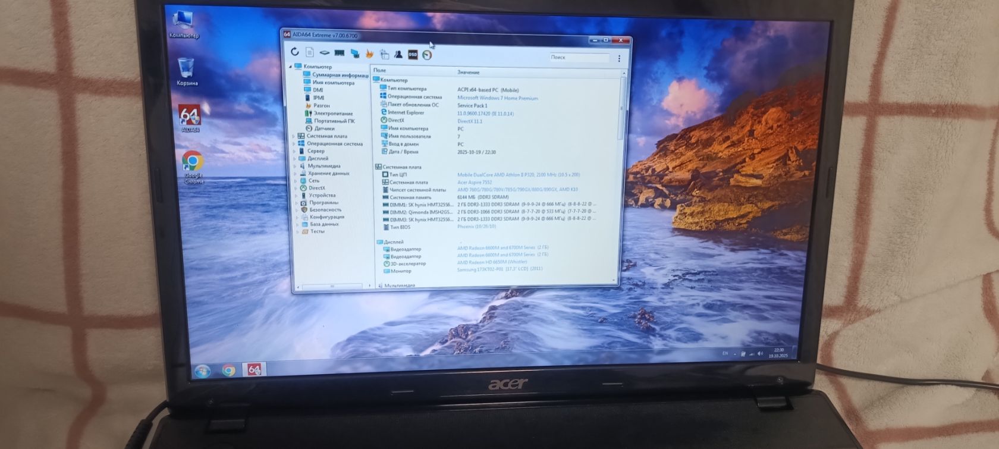Expand the Сервер tree node
This screenshot has height=449, width=999.
click(294, 151)
